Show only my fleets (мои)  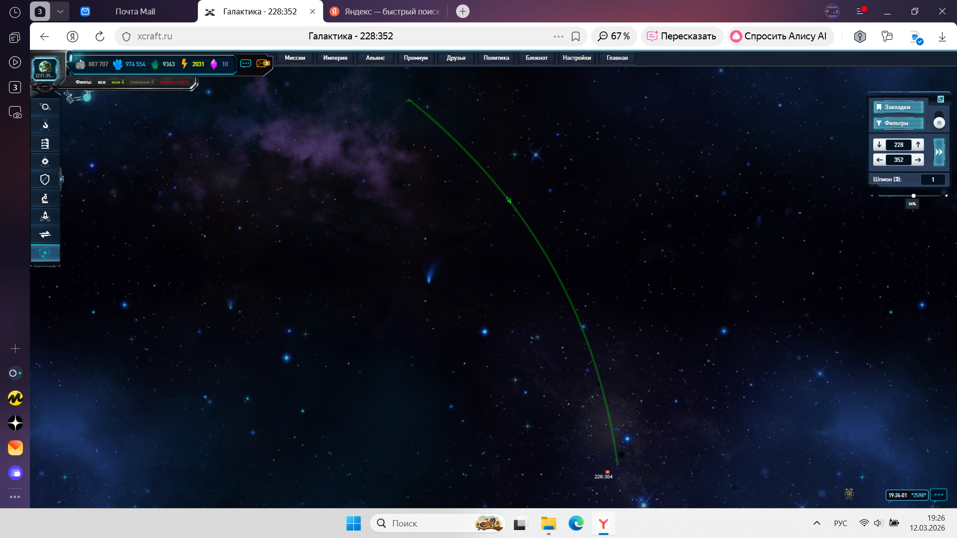pyautogui.click(x=118, y=82)
